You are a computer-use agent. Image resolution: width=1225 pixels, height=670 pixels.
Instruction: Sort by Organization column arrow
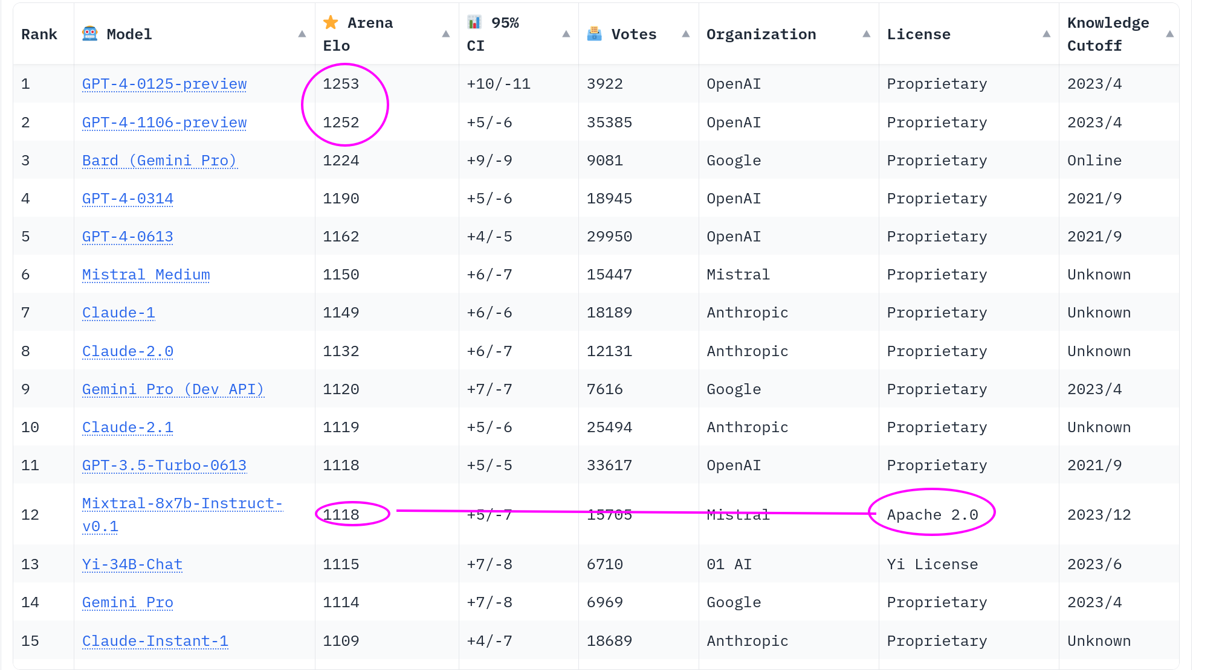(x=866, y=34)
